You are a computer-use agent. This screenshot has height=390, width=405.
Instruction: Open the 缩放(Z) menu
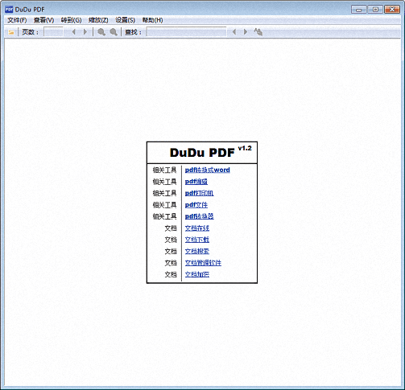pyautogui.click(x=98, y=20)
